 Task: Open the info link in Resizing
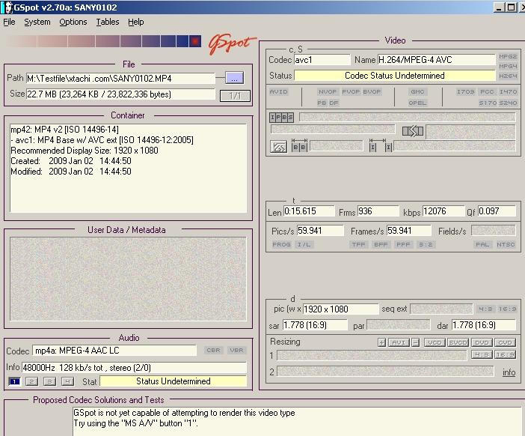click(x=509, y=372)
